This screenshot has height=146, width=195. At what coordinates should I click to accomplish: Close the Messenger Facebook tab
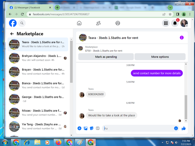(x=50, y=8)
